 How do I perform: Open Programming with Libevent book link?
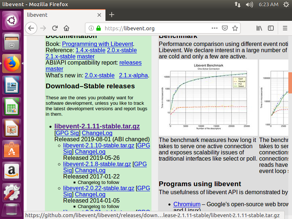97,44
